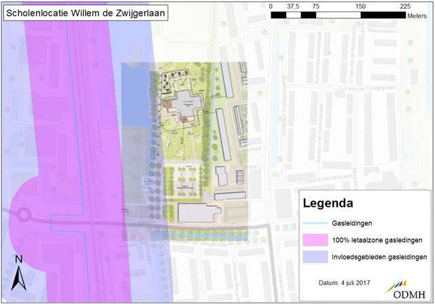Click the 'Invloedsgebieden gasleidingen' label

(x=379, y=257)
